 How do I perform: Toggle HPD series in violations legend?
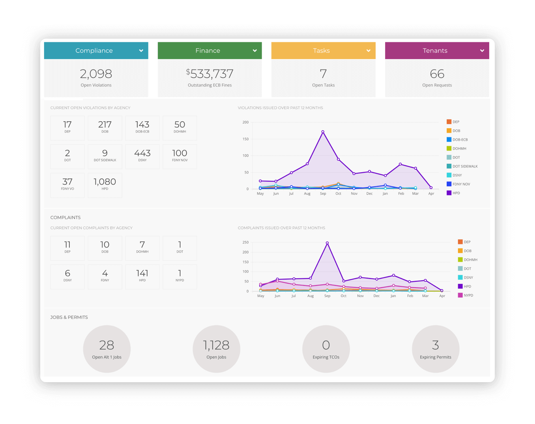pos(456,193)
